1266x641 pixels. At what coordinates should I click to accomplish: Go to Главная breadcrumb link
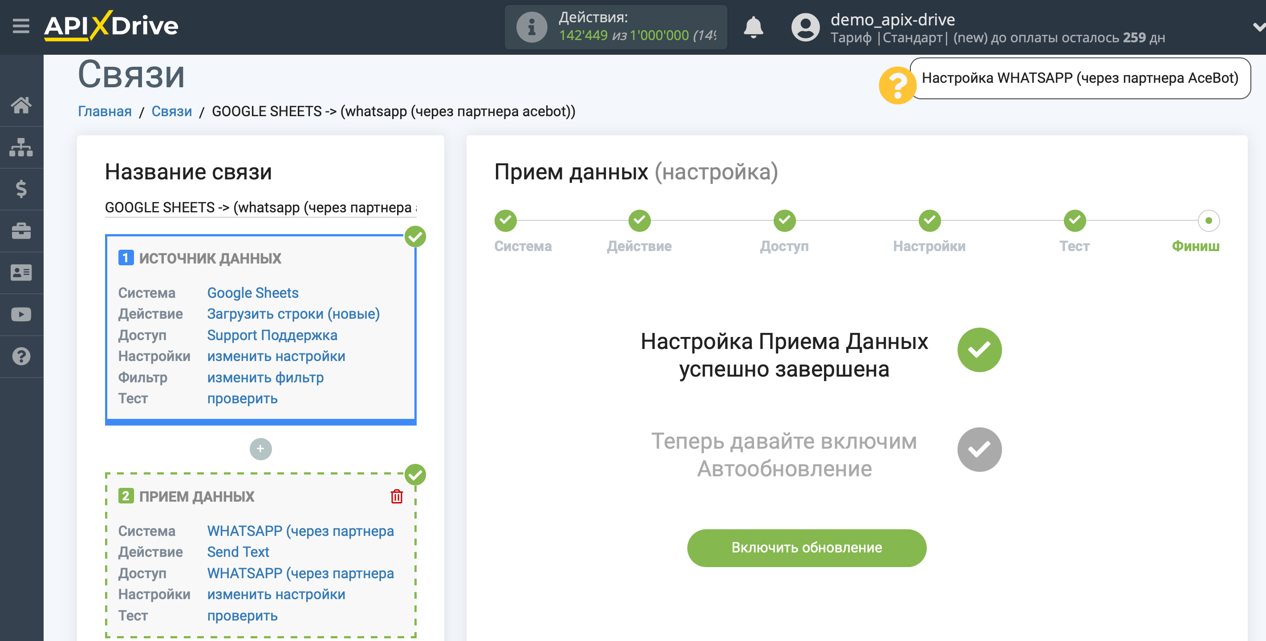pos(105,111)
